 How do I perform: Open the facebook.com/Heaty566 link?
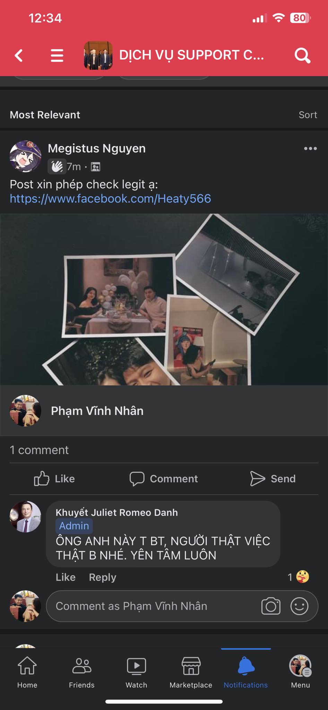[x=110, y=199]
